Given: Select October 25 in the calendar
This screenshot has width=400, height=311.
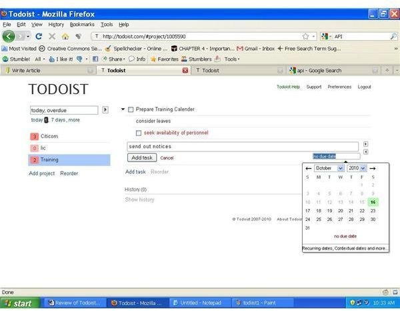Looking at the screenshot, I should click(x=319, y=220).
